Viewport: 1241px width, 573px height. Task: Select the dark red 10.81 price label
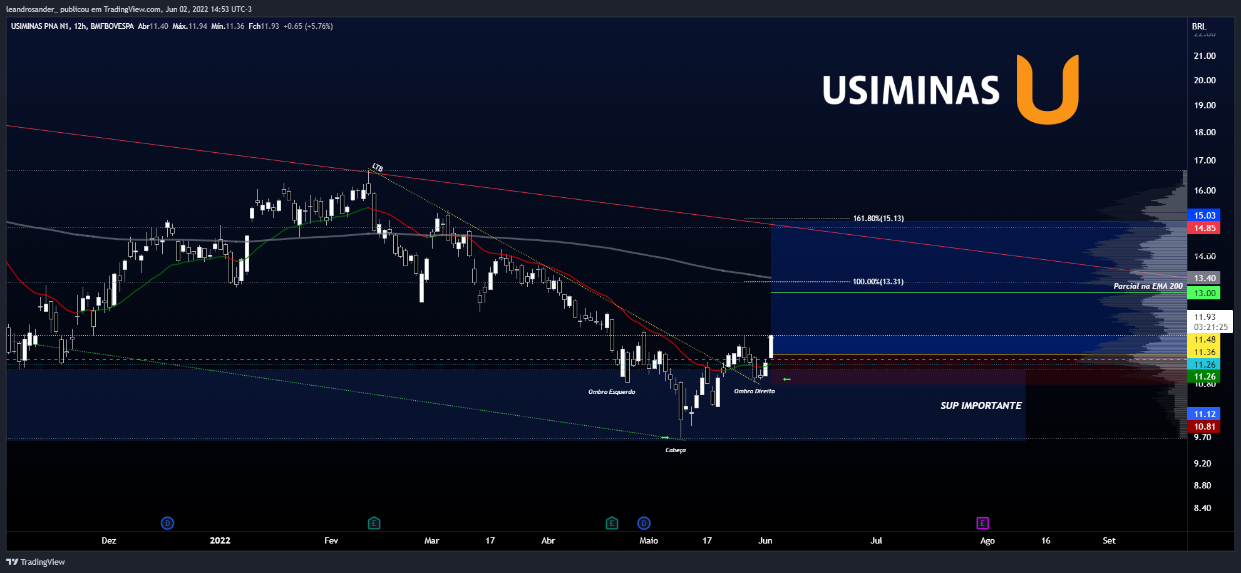click(x=1204, y=426)
